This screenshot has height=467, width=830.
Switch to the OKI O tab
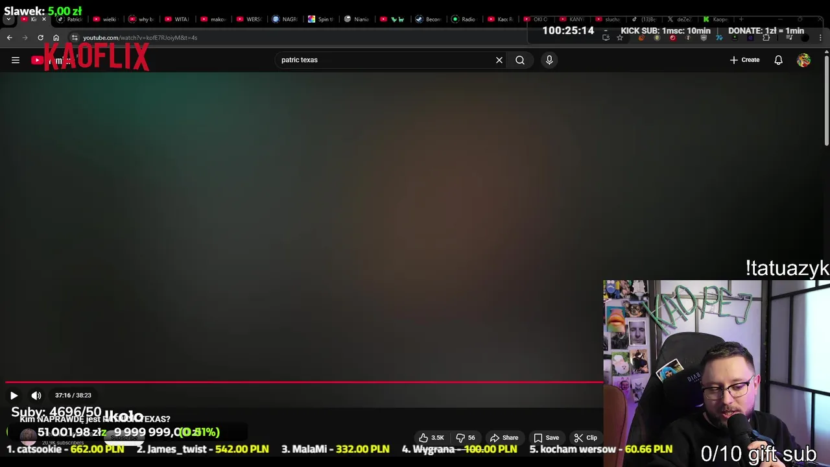point(536,19)
